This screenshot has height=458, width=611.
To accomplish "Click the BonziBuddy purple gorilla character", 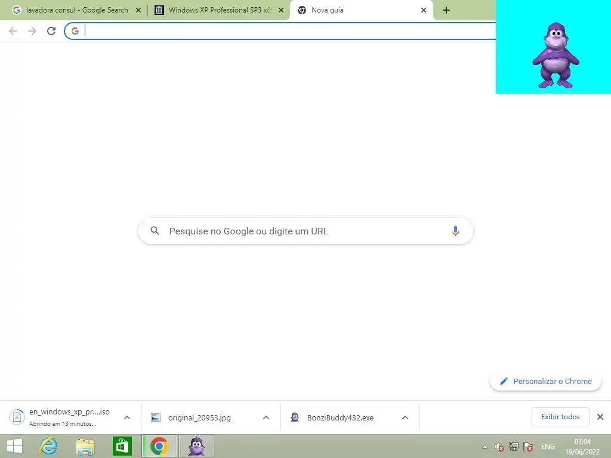I will point(556,55).
